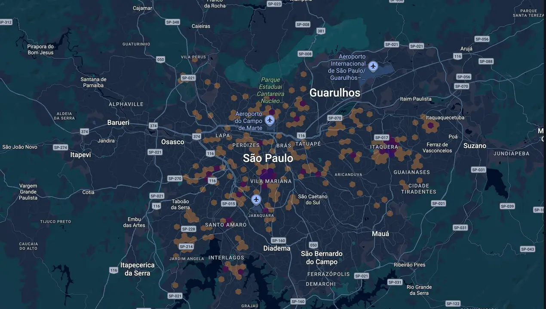
Task: Click the Itapecerica da Serra label
Action: [138, 269]
